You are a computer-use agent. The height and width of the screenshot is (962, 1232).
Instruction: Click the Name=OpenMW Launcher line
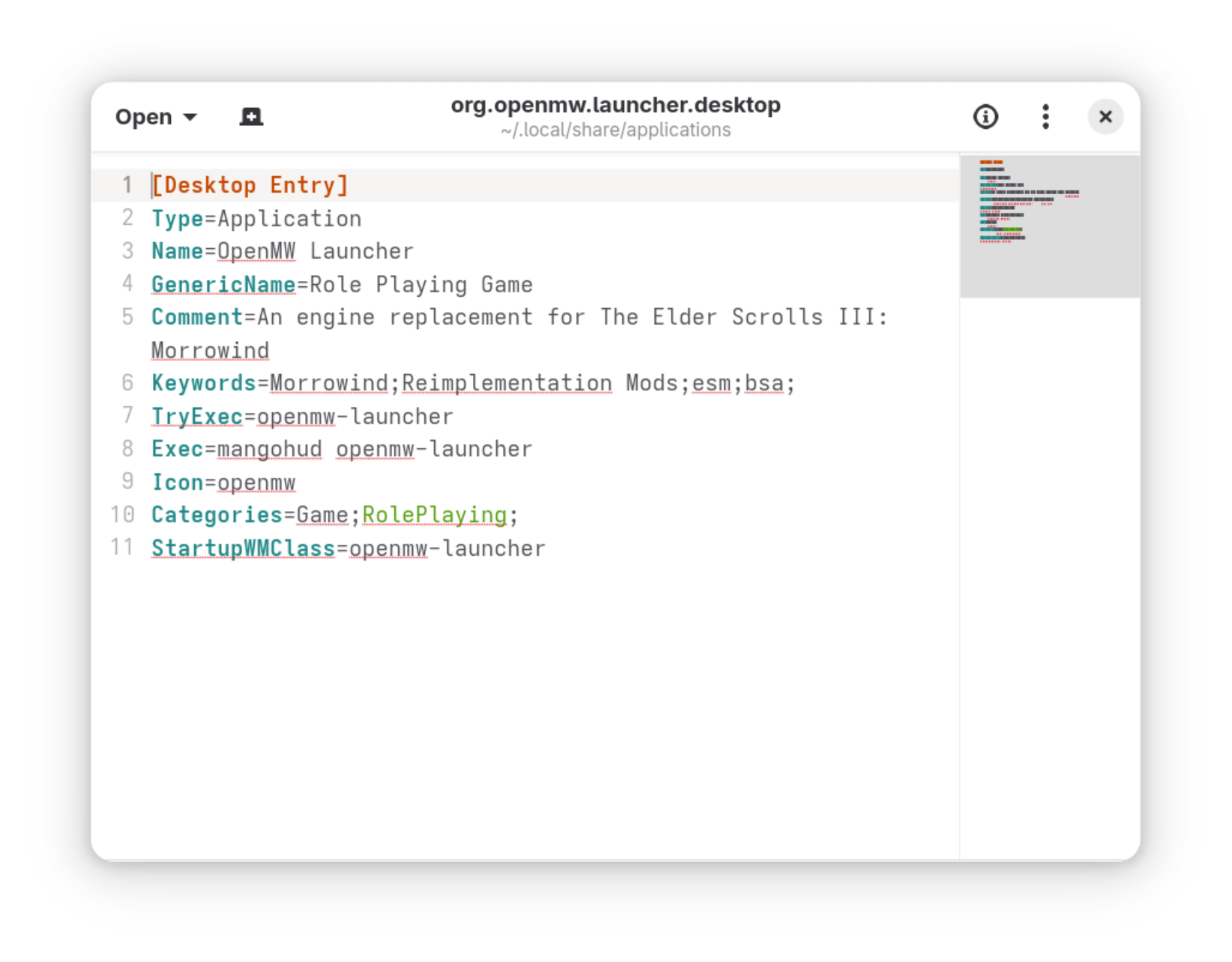(283, 252)
